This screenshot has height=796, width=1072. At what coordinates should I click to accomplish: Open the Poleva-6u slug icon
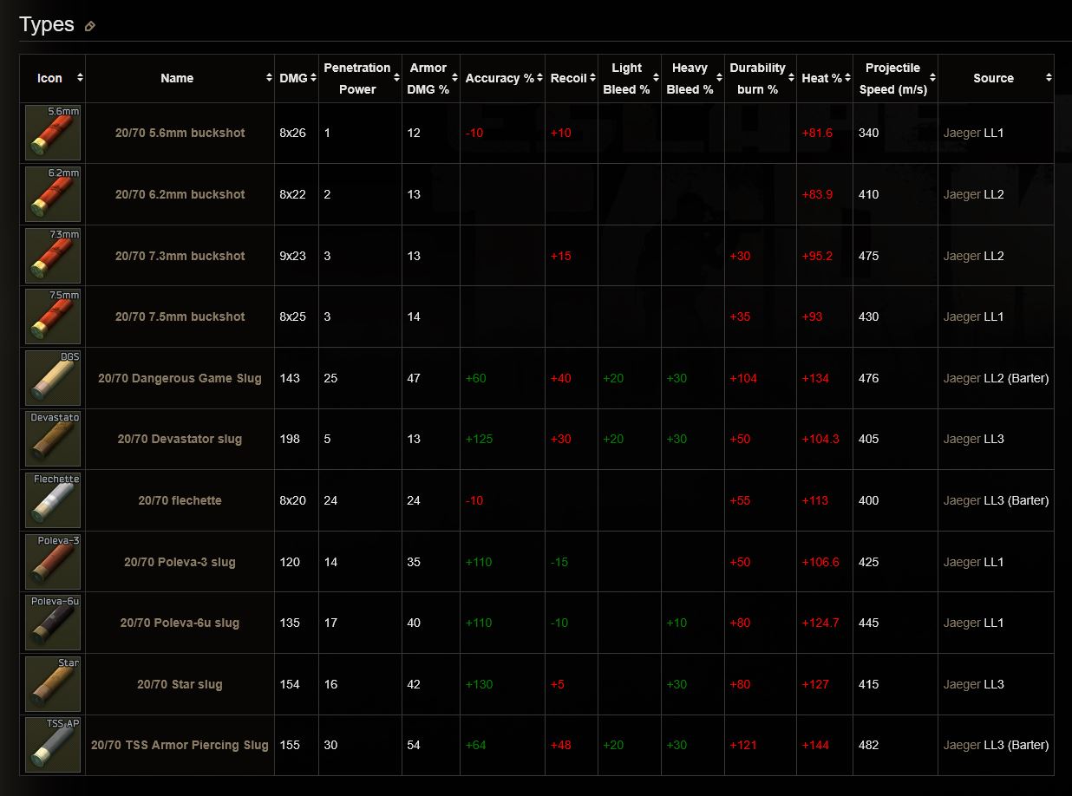53,623
